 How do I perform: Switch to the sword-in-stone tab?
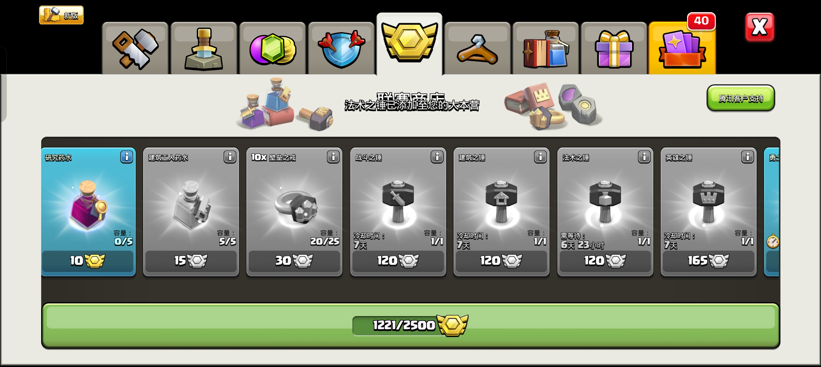pos(204,49)
